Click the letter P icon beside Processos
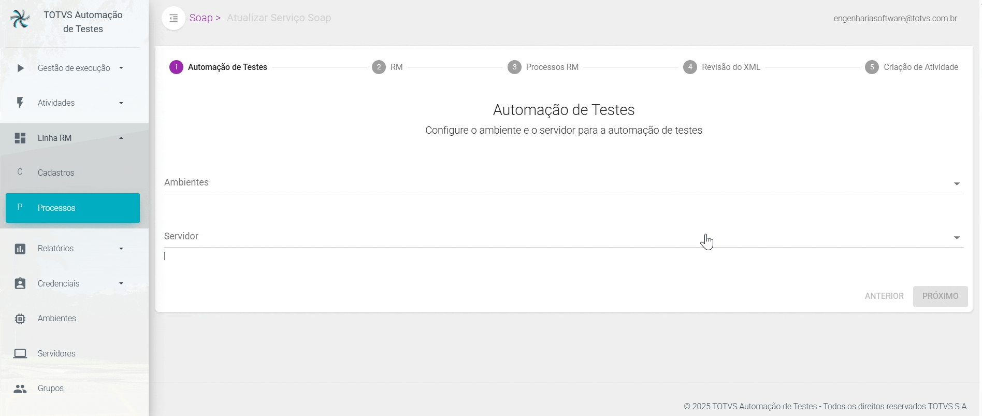This screenshot has height=416, width=982. tap(20, 207)
